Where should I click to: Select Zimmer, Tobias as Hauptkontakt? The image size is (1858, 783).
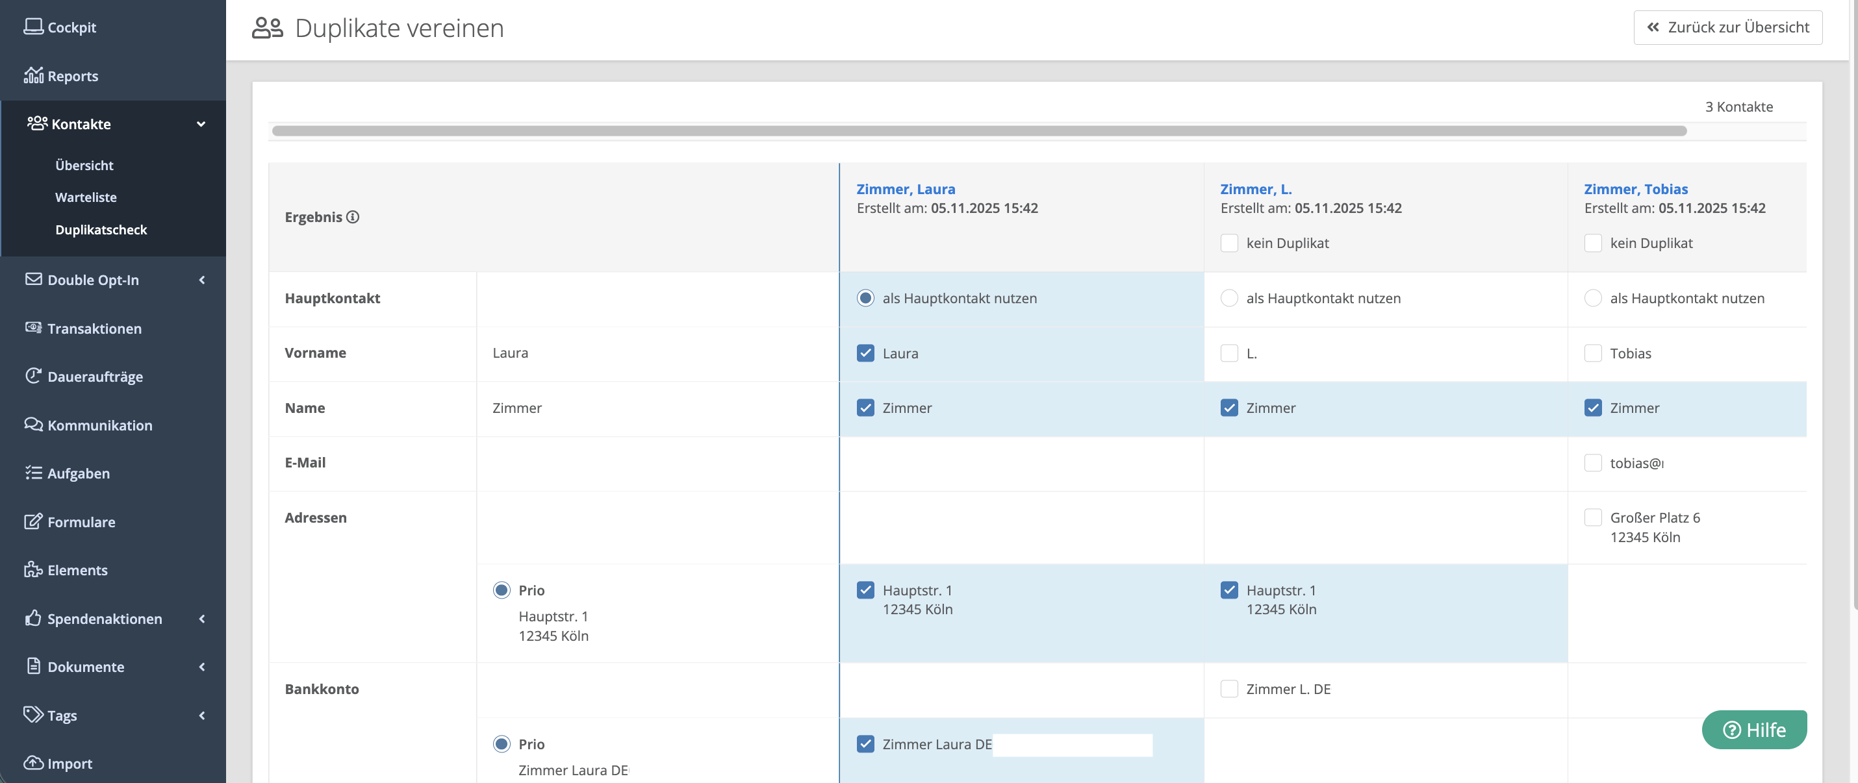pyautogui.click(x=1592, y=298)
